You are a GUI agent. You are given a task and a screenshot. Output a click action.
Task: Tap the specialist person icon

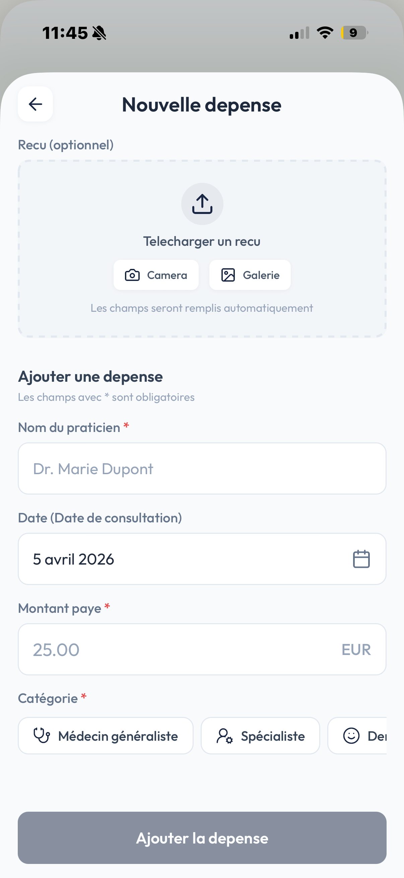pos(225,736)
